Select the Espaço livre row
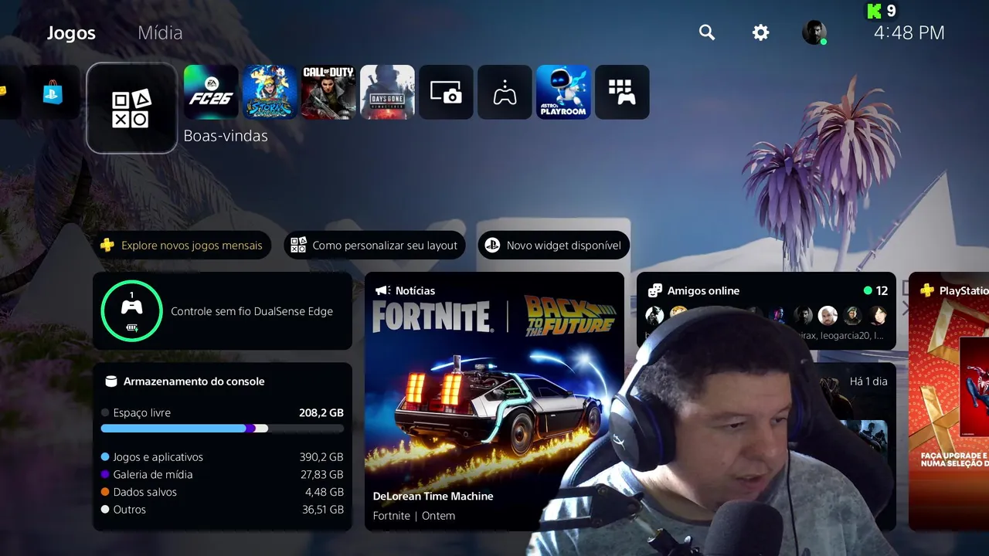The image size is (989, 556). click(223, 413)
